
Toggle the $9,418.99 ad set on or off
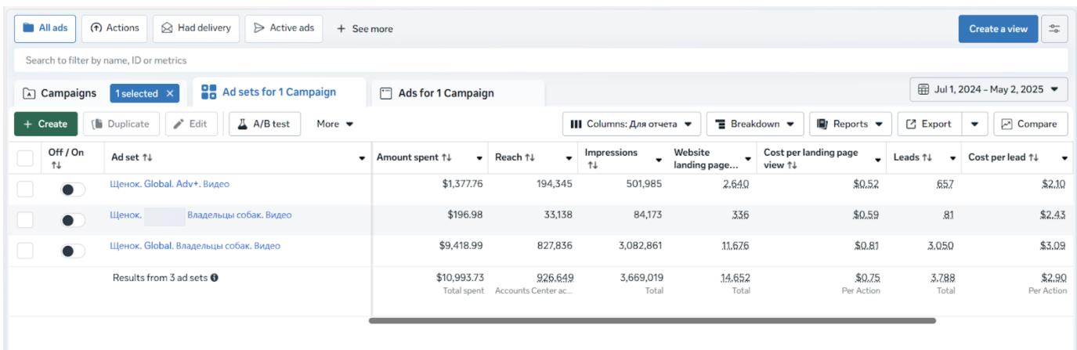point(73,251)
